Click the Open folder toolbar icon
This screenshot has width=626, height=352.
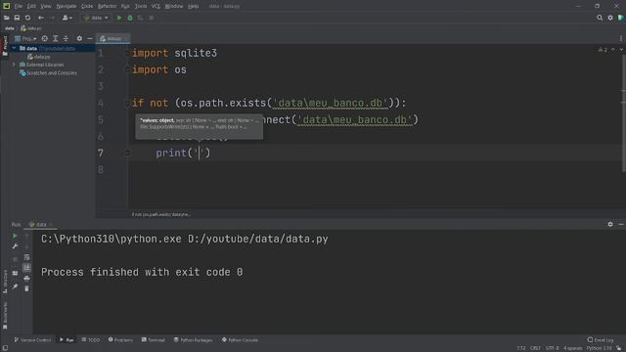point(7,18)
